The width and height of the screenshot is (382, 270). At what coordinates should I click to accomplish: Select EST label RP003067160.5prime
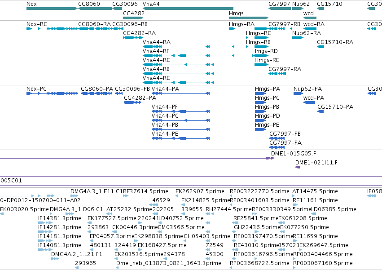[x=323, y=263]
